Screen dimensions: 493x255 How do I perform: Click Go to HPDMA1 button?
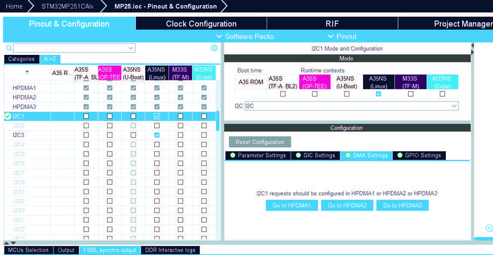click(292, 205)
